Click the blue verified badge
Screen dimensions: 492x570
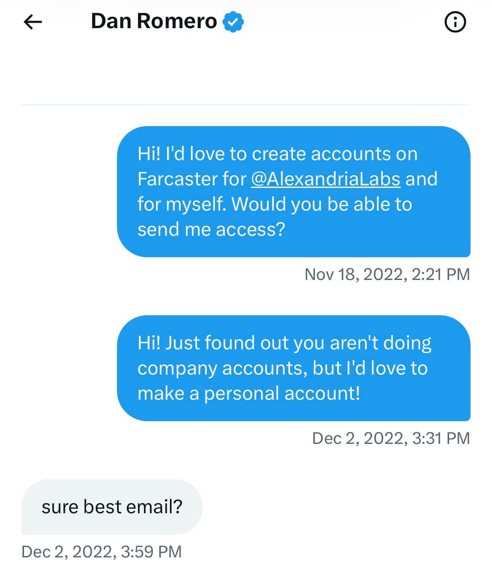tap(233, 22)
